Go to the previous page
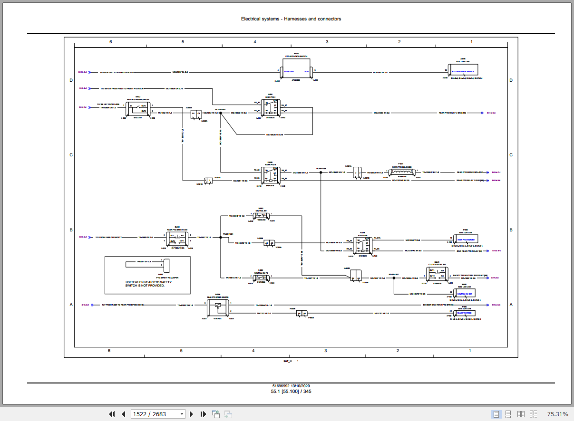 click(x=123, y=414)
